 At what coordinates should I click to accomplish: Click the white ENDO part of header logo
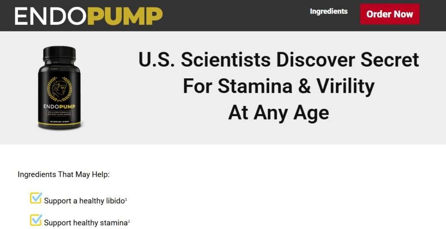[51, 16]
